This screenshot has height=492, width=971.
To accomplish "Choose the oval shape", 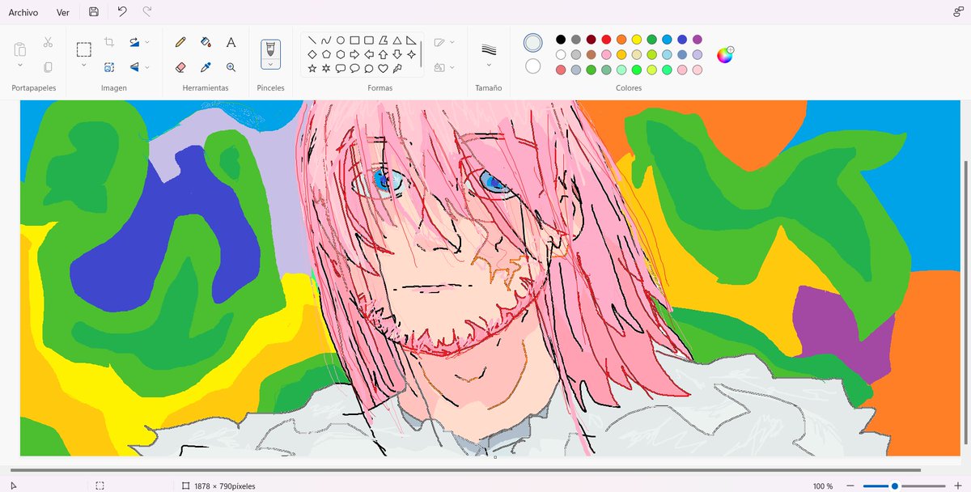I will [341, 40].
